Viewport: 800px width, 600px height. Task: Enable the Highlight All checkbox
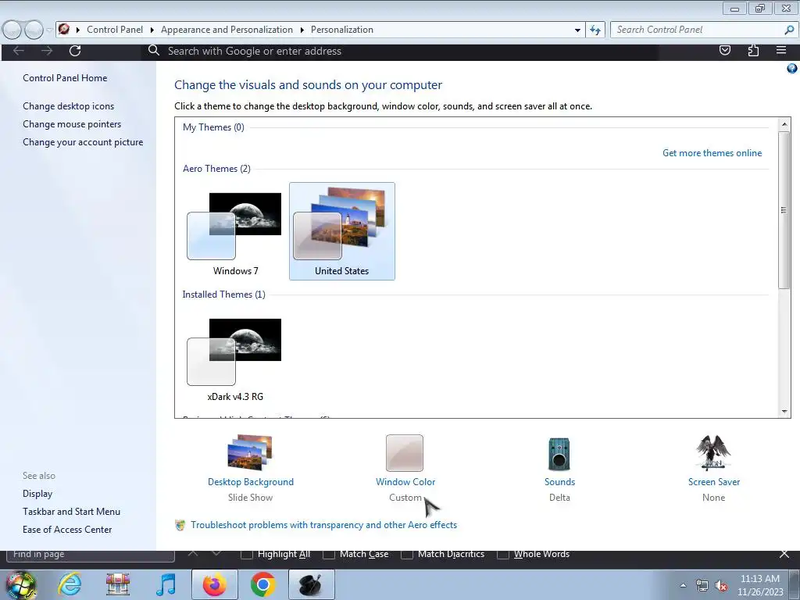point(246,554)
